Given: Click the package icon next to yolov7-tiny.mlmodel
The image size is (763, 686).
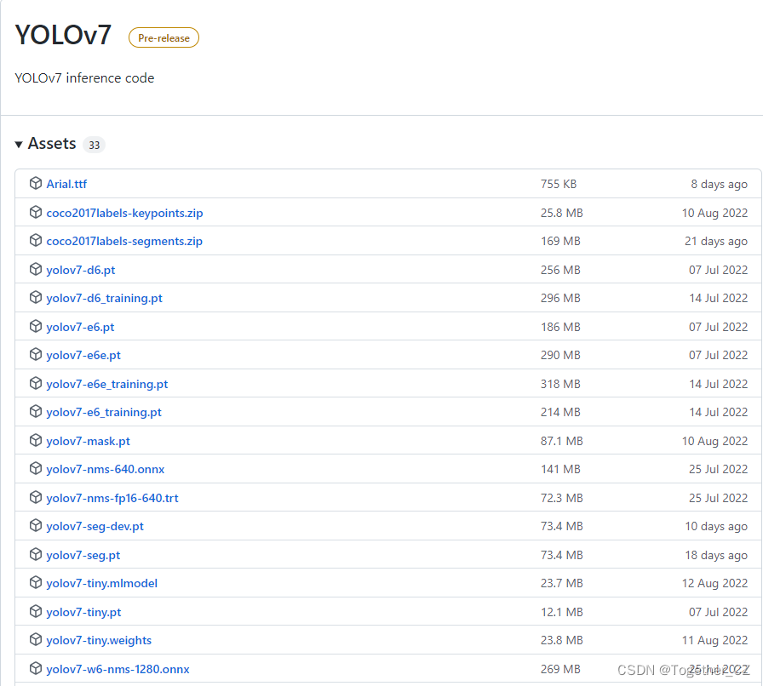Looking at the screenshot, I should 35,583.
